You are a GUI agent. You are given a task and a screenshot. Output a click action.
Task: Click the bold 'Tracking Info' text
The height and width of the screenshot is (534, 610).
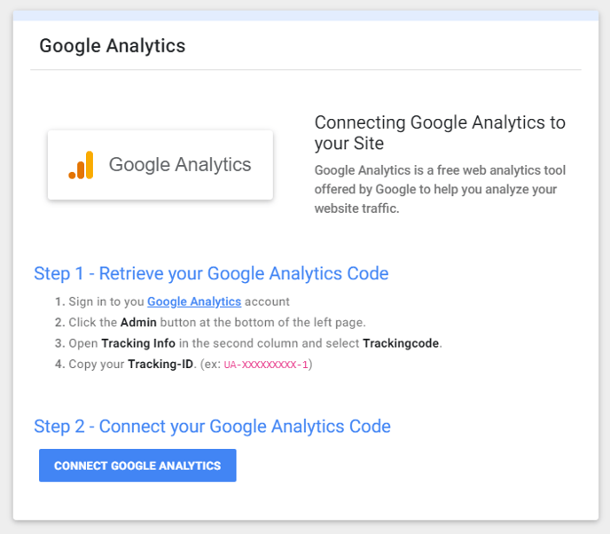[x=138, y=343]
